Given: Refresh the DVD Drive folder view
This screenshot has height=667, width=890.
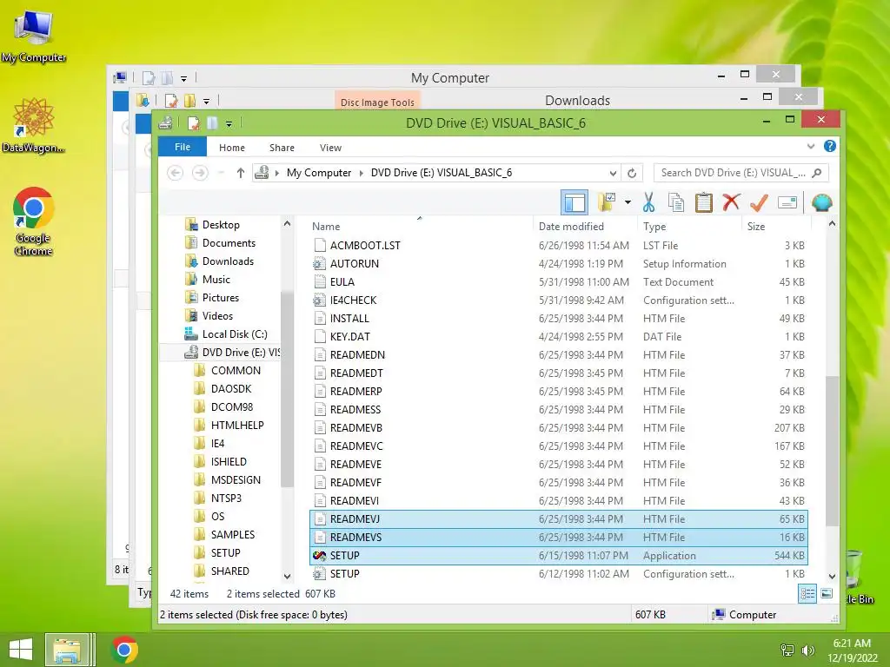Looking at the screenshot, I should coord(632,173).
